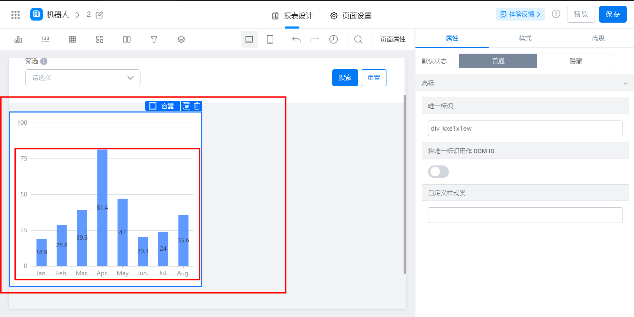Edit the report name pencil icon
Viewport: 634px width, 317px height.
coord(99,15)
